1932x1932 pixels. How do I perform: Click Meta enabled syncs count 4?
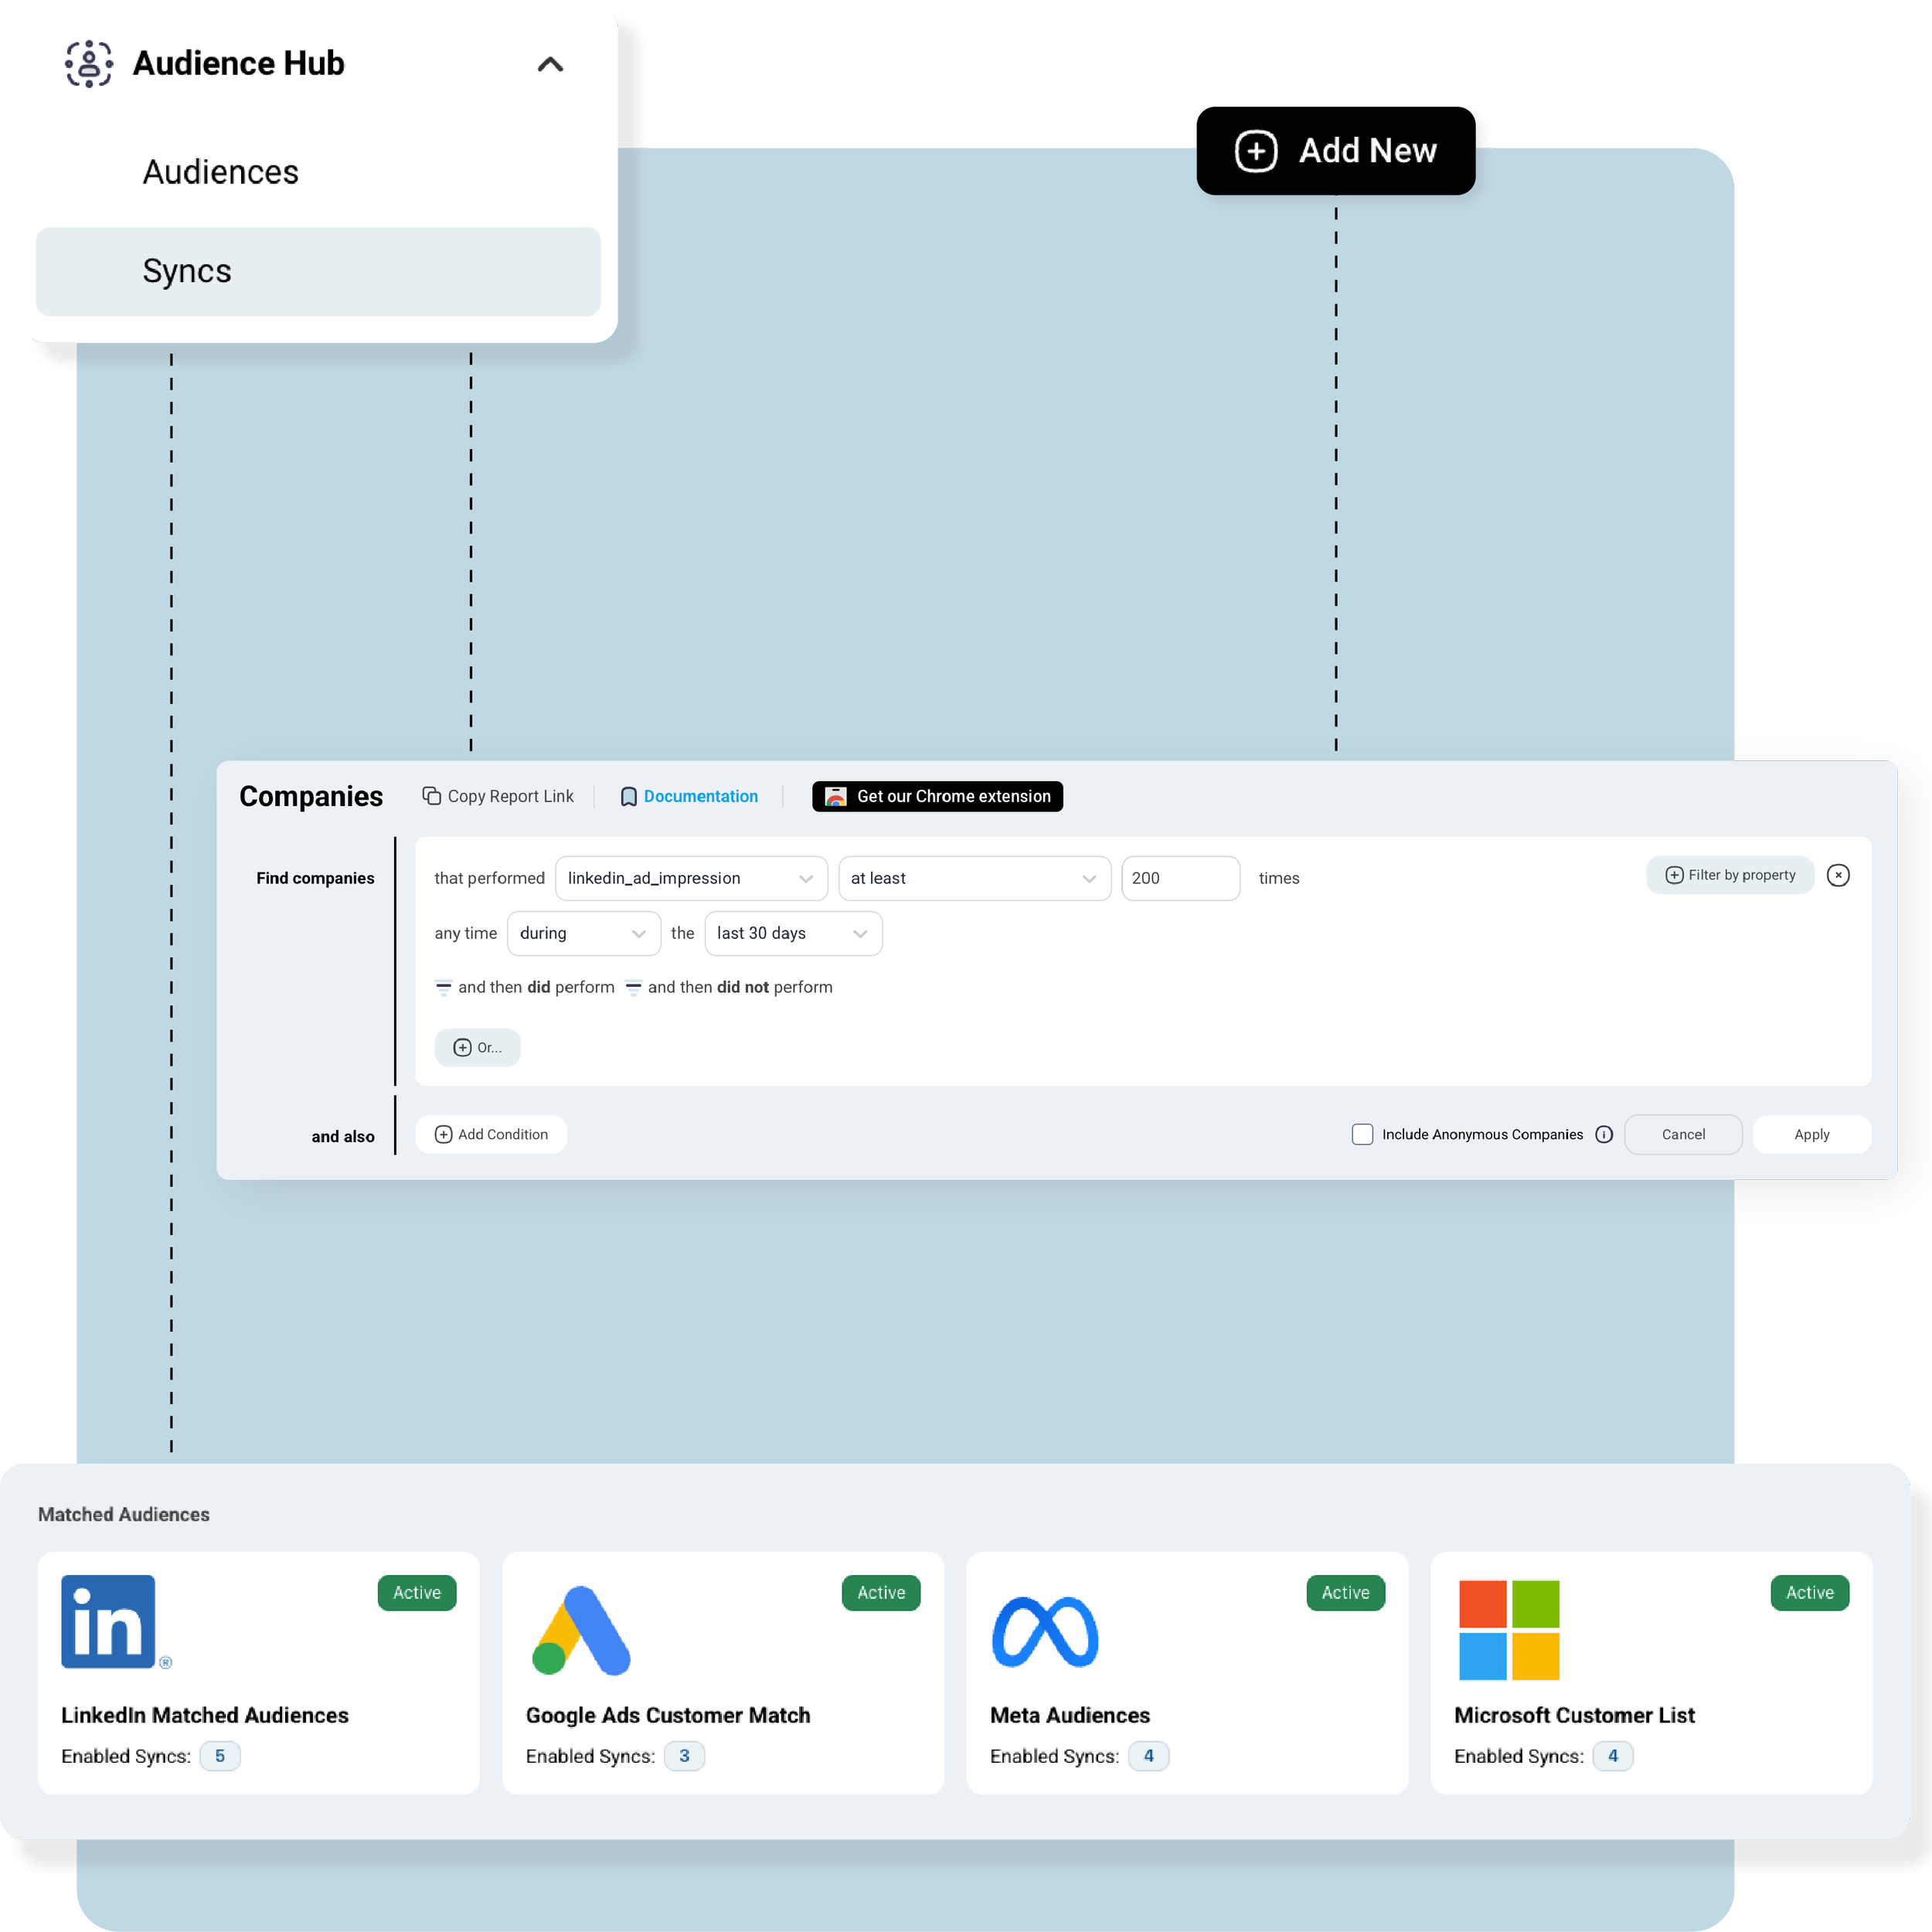click(x=1149, y=1756)
